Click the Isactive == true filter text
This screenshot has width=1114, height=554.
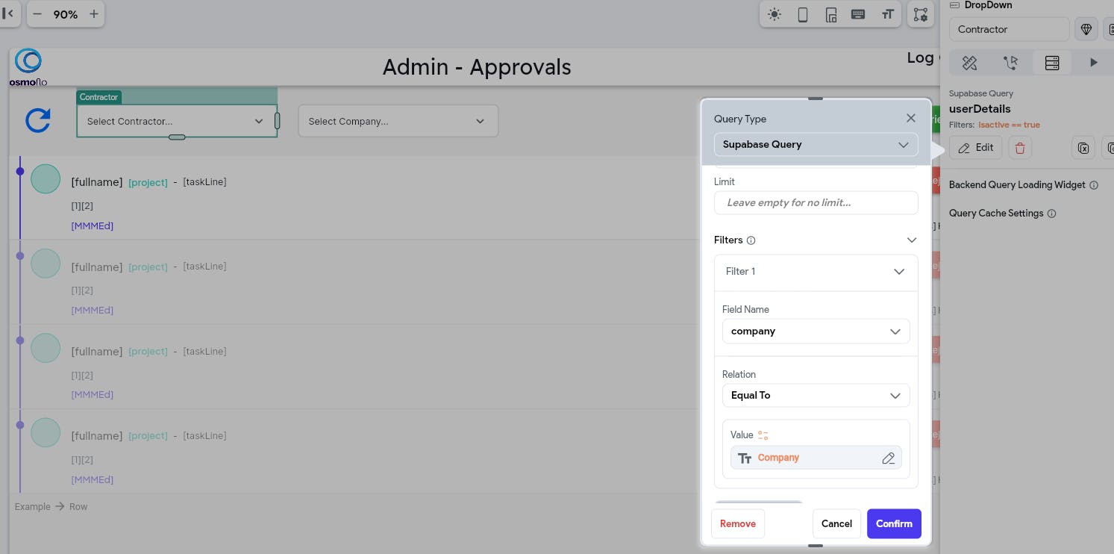coord(1009,125)
